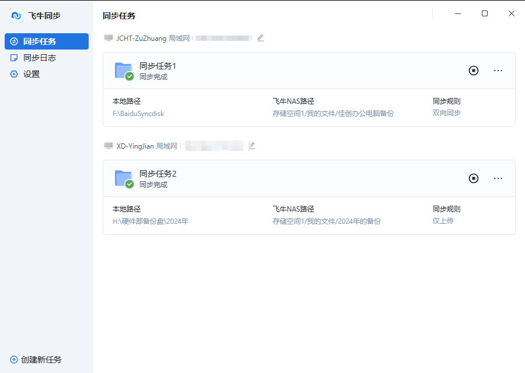Screen dimensions: 525x373
Task: Click the 双向同步 sync rule text
Action: pyautogui.click(x=447, y=113)
